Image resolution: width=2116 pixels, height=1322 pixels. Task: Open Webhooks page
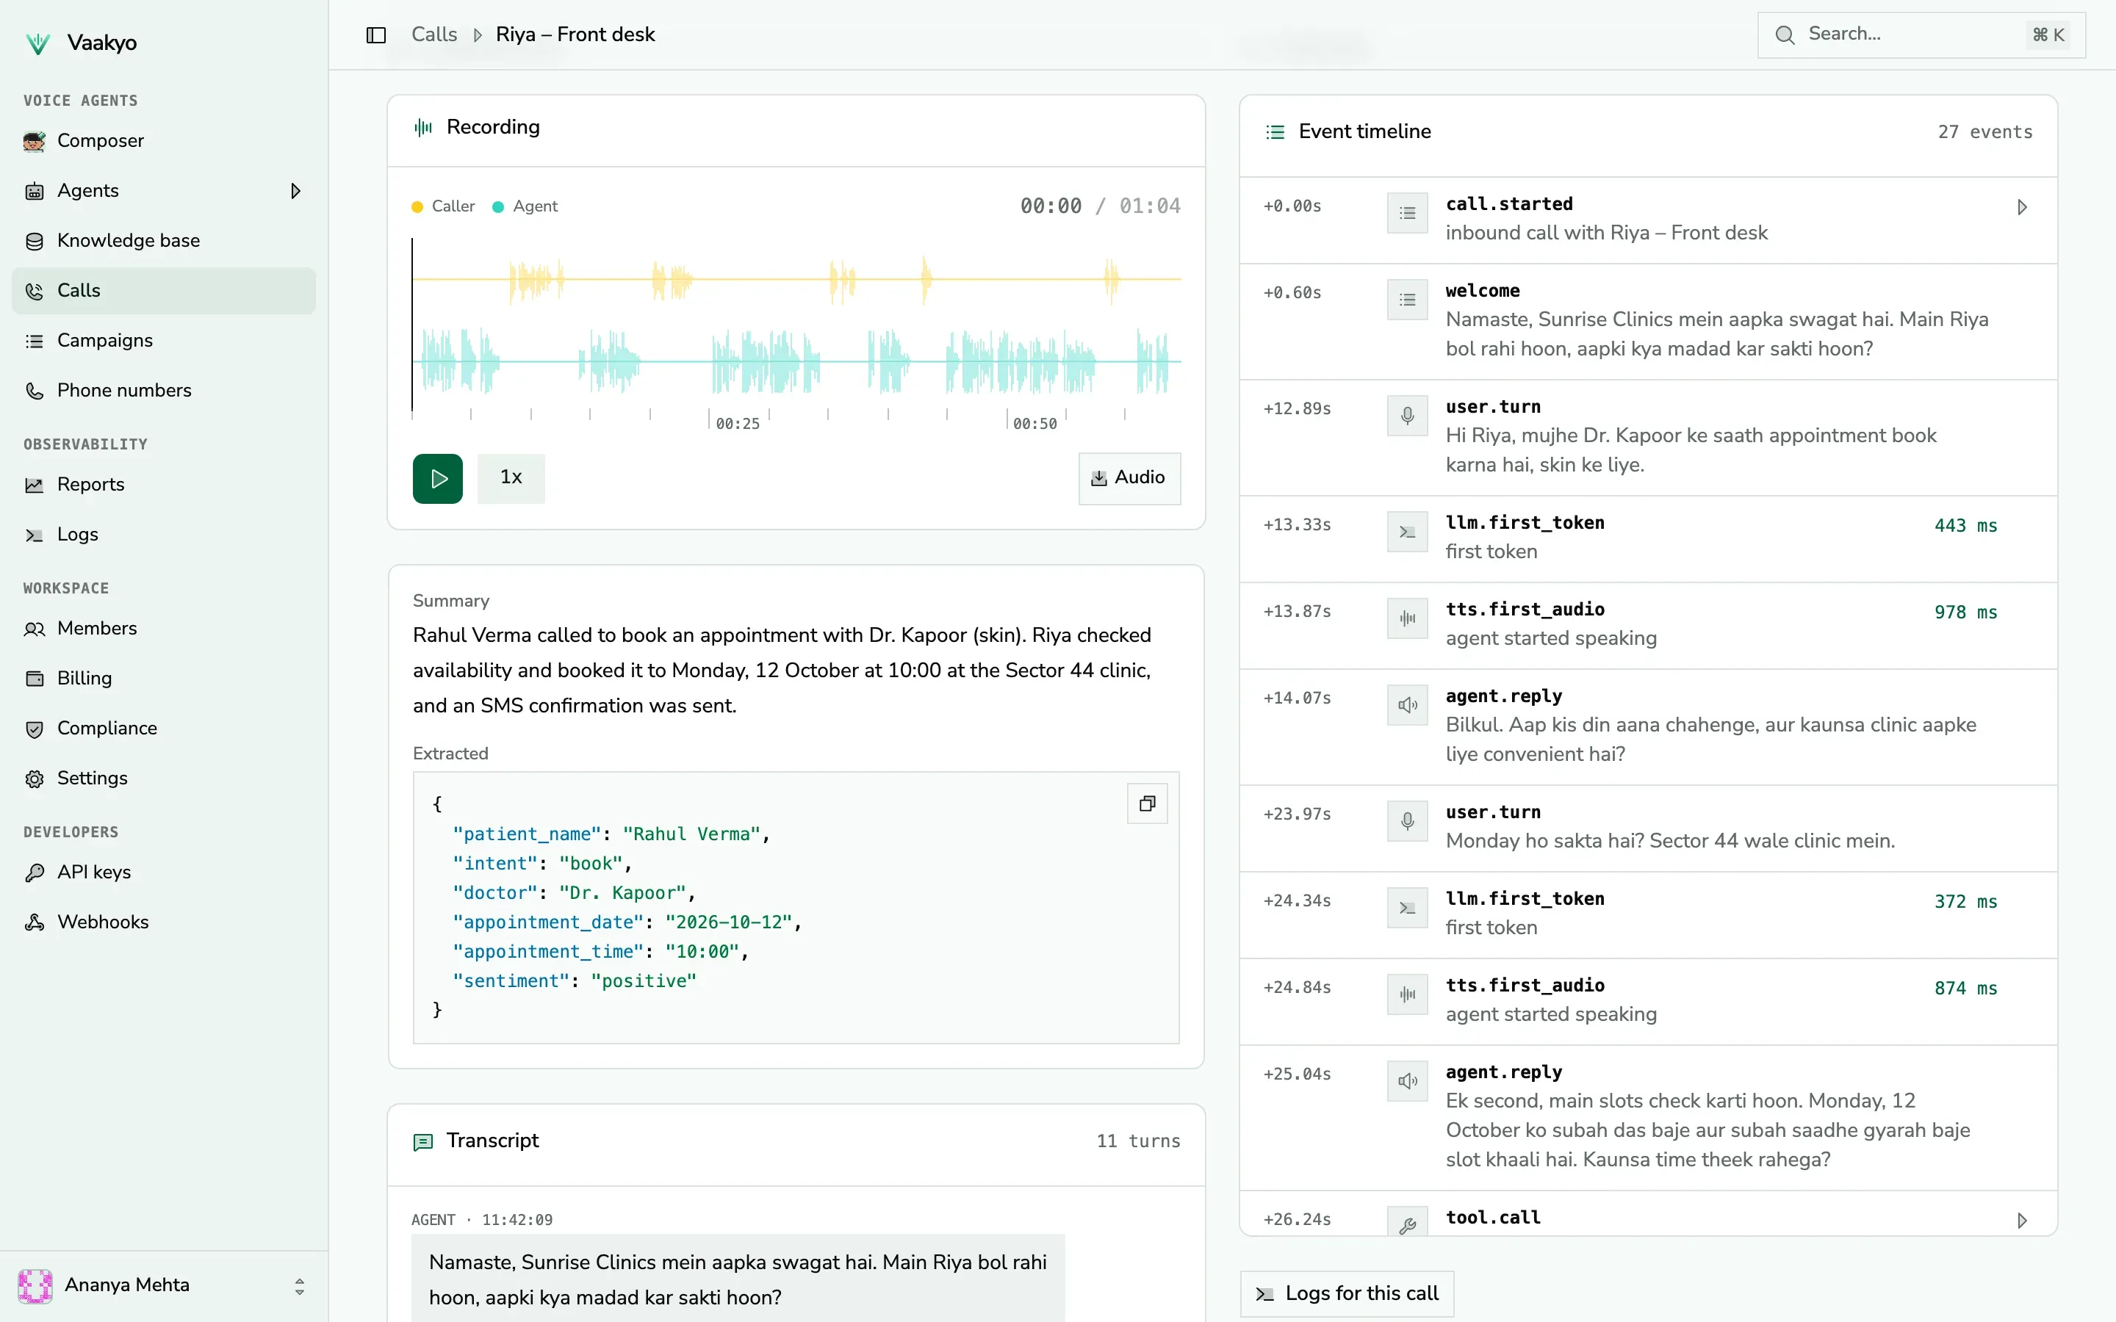[x=164, y=922]
